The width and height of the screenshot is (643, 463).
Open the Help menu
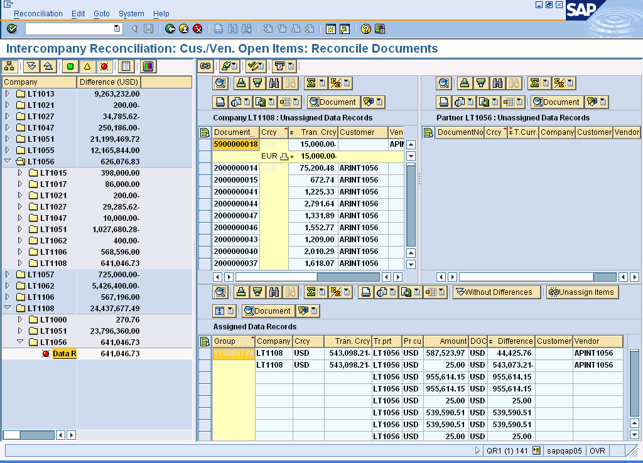pos(161,14)
